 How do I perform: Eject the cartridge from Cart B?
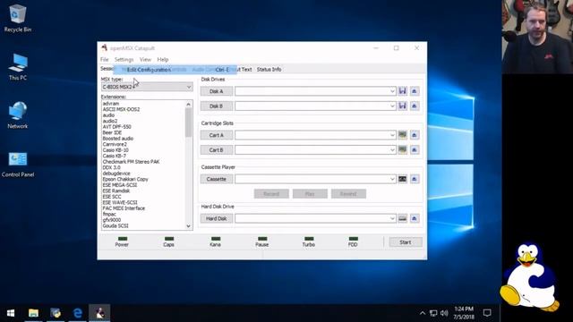[x=415, y=149]
